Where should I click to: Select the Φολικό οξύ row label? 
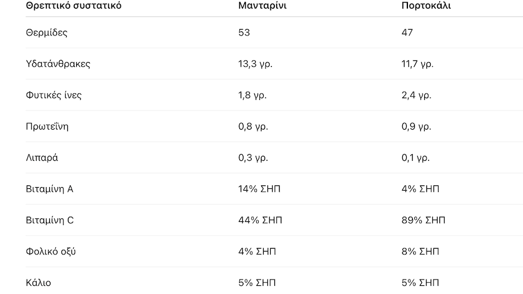tap(51, 252)
